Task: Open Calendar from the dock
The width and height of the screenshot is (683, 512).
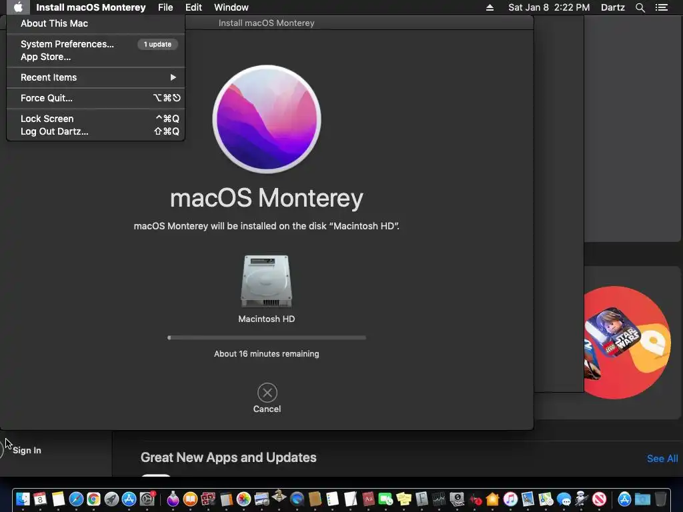Action: [x=40, y=499]
